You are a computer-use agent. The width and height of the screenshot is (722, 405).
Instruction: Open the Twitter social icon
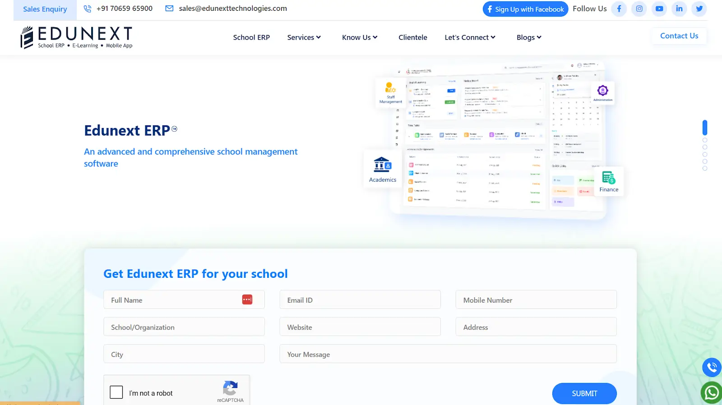pyautogui.click(x=699, y=9)
